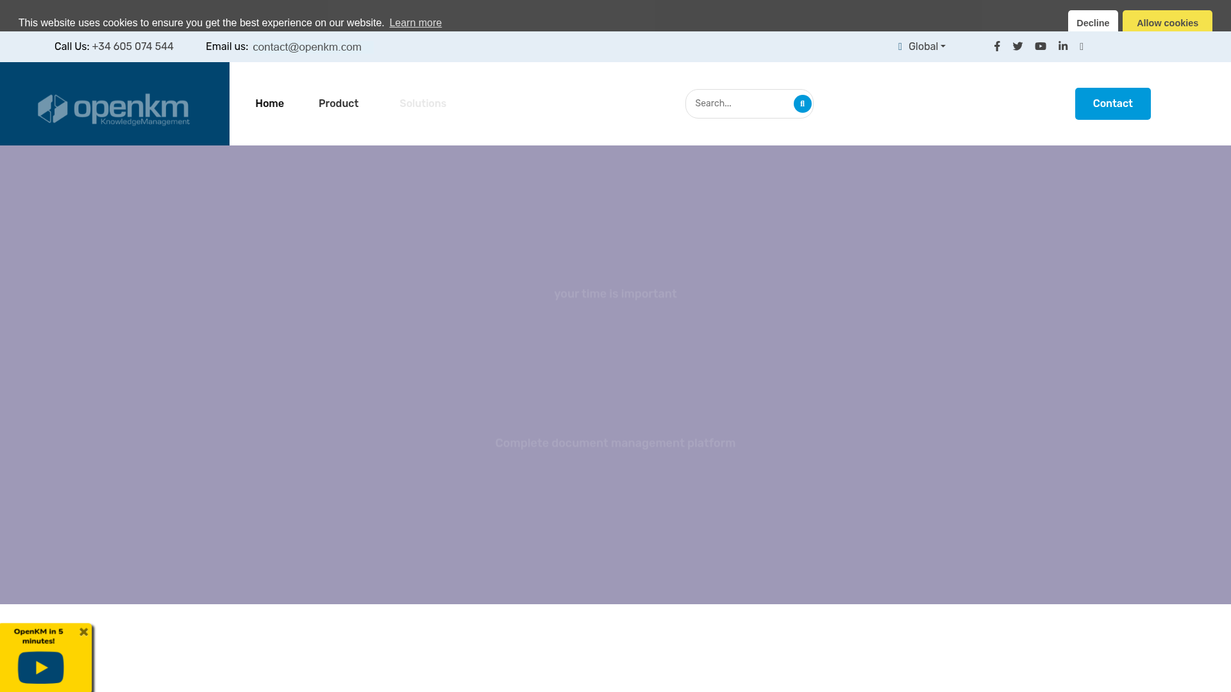
Task: Open OpenKM's YouTube channel
Action: pyautogui.click(x=1041, y=46)
